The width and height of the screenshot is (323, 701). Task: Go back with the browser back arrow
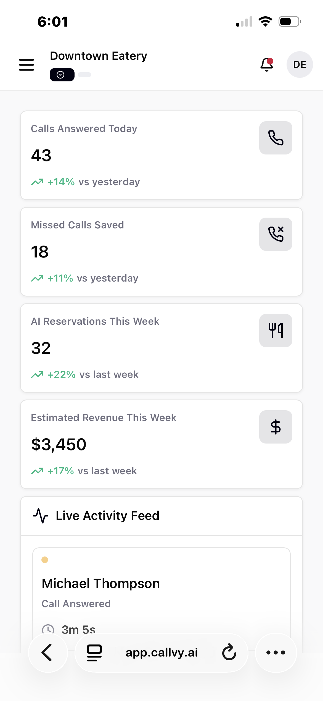pos(47,653)
